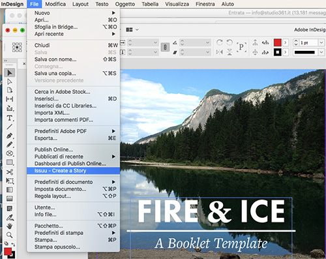Choose Inserisci... menu entry
This screenshot has height=259, width=326.
[74, 99]
